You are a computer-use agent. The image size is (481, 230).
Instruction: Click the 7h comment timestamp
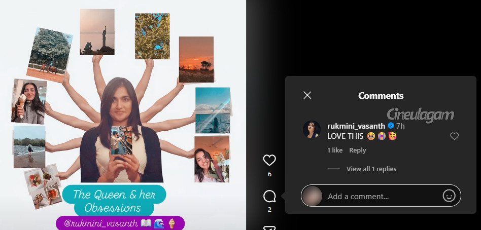(x=400, y=126)
